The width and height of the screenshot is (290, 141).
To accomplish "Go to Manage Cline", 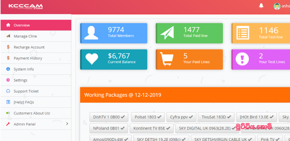I will [x=36, y=36].
